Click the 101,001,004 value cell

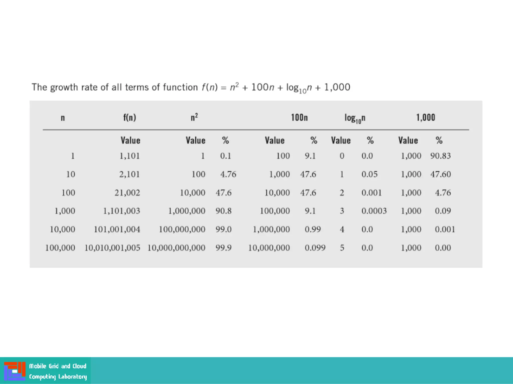point(117,229)
